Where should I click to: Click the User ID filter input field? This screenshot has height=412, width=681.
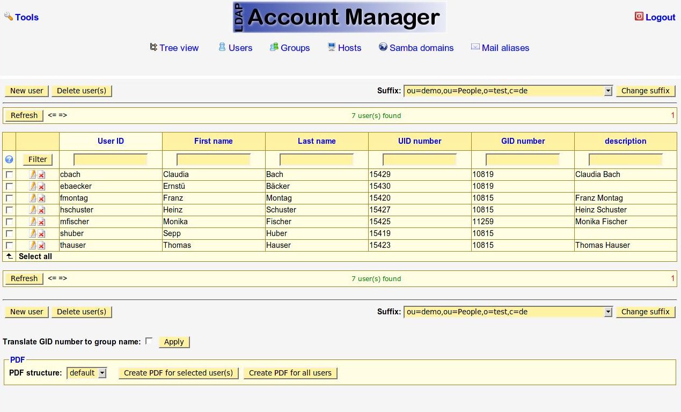pos(111,159)
